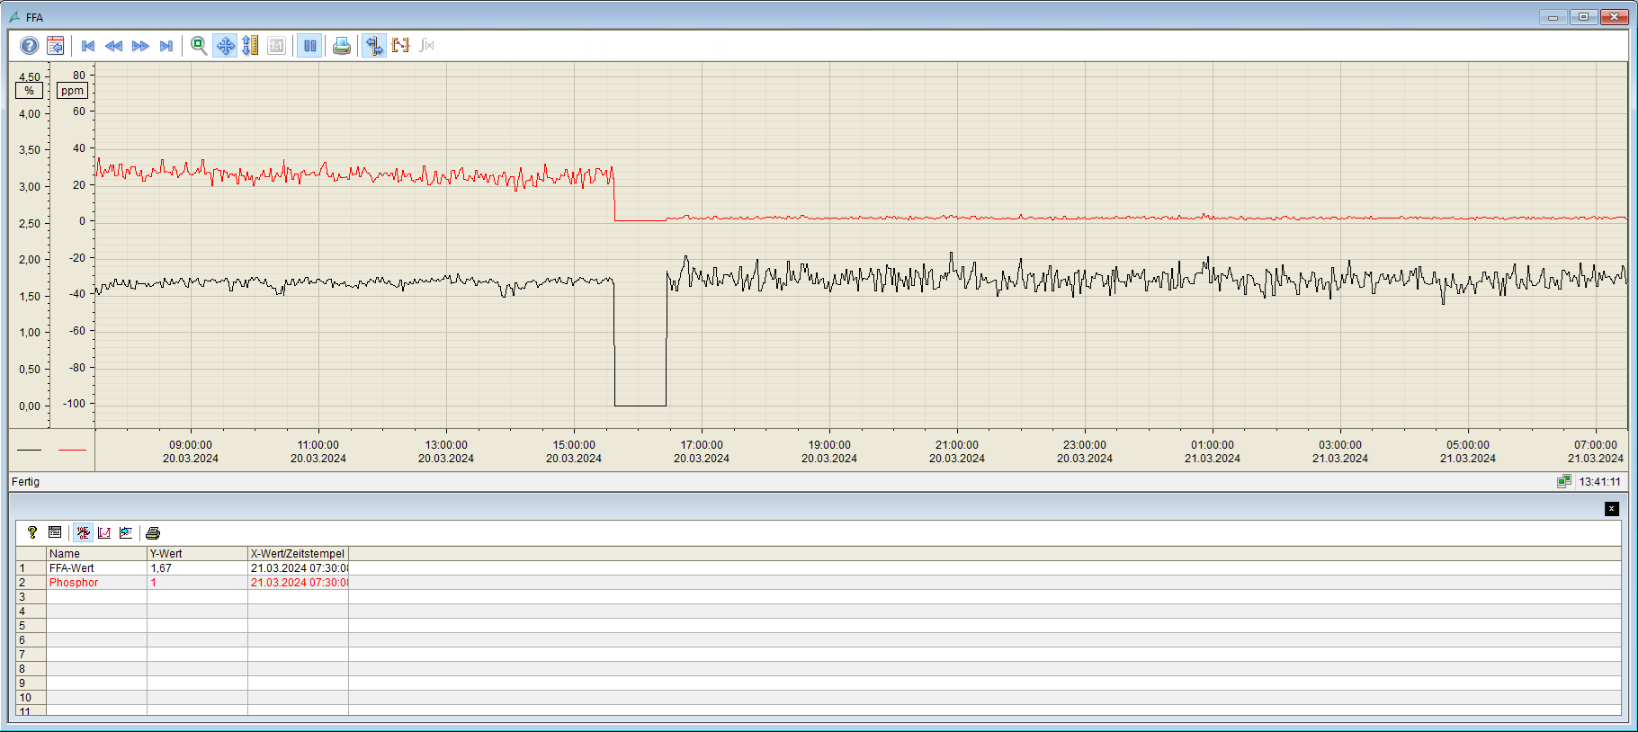
Task: Print the ruler value table
Action: pos(153,532)
